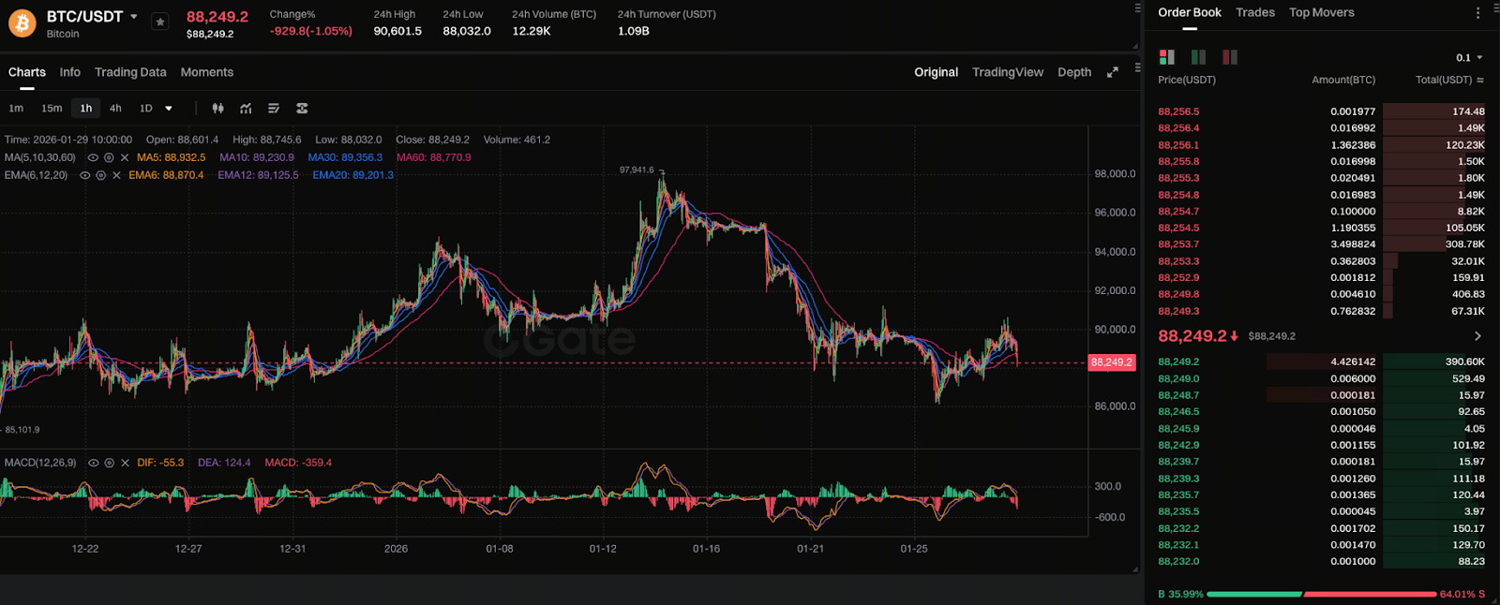Open the 0.1 price precision dropdown
The width and height of the screenshot is (1500, 605).
1469,57
